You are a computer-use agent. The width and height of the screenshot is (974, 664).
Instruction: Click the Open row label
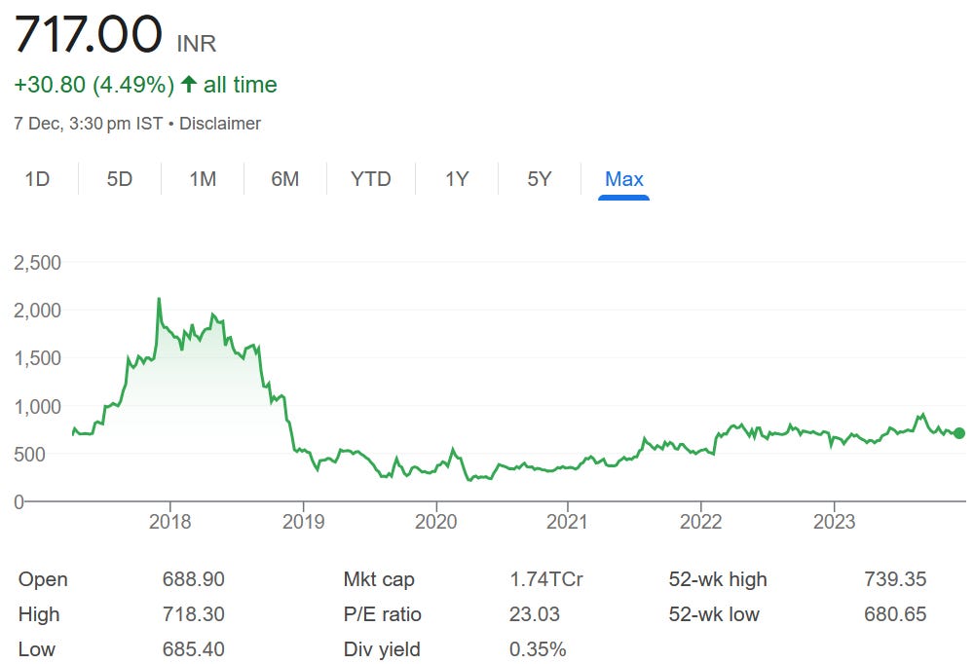click(43, 579)
